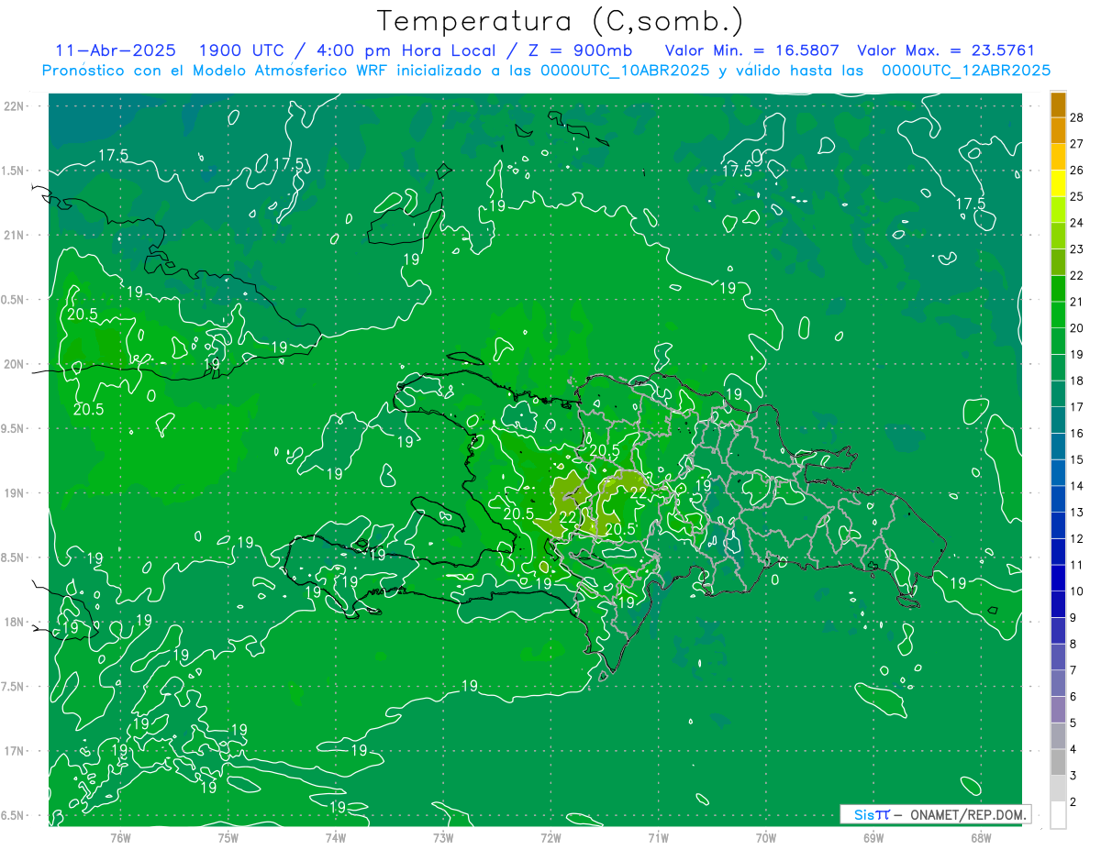The width and height of the screenshot is (1101, 850).
Task: Click the 'Valor Min. = 16.5807' value
Action: [751, 50]
